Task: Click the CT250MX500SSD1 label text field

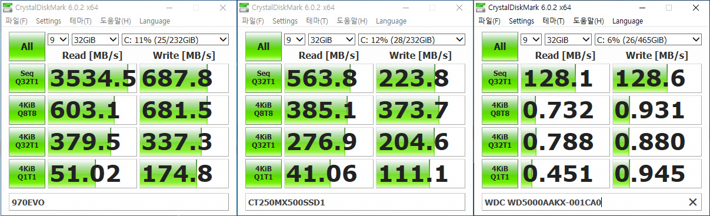Action: [355, 202]
